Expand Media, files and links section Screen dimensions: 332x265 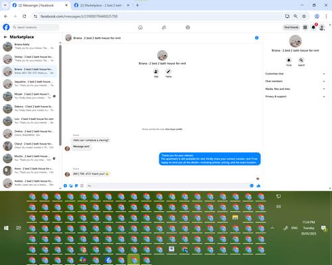coord(295,89)
